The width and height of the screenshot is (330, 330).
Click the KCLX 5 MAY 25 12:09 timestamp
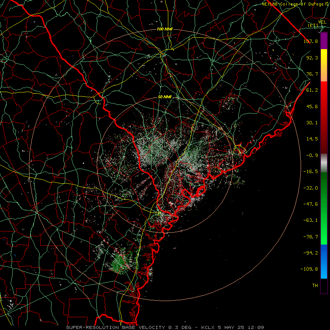(x=232, y=327)
